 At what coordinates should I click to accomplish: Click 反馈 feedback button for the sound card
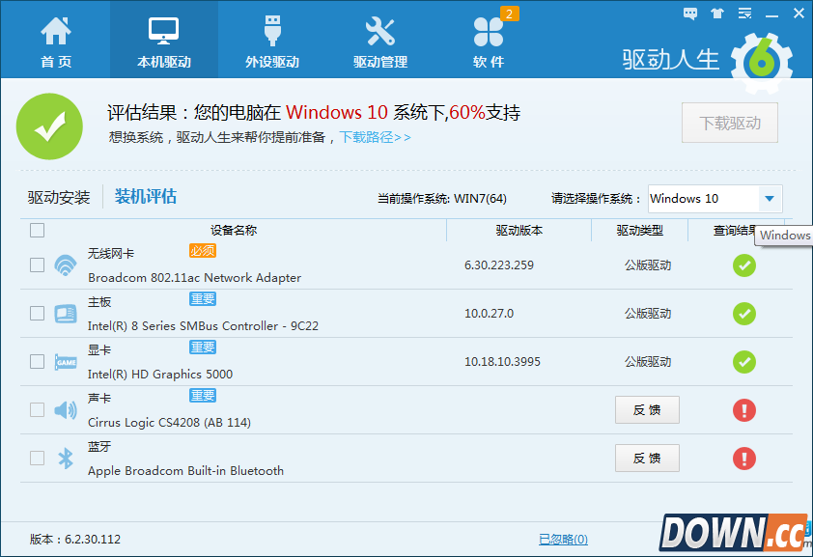(647, 409)
